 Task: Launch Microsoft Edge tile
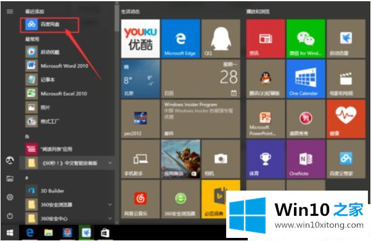point(181,39)
